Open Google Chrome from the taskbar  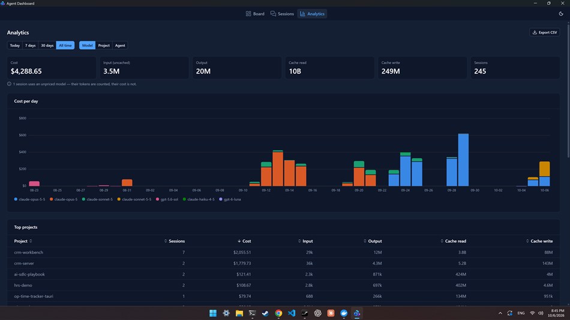tap(278, 313)
